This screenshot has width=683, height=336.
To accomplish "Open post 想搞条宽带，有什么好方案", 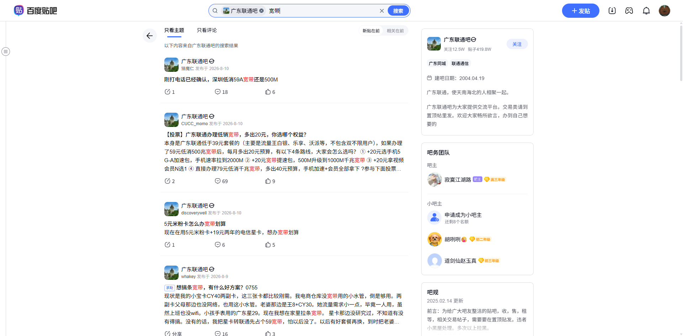I will [217, 288].
